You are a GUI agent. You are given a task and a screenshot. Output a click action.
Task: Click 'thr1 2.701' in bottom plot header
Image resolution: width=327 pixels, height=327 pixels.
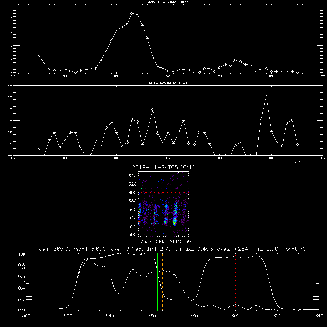pyautogui.click(x=162, y=249)
